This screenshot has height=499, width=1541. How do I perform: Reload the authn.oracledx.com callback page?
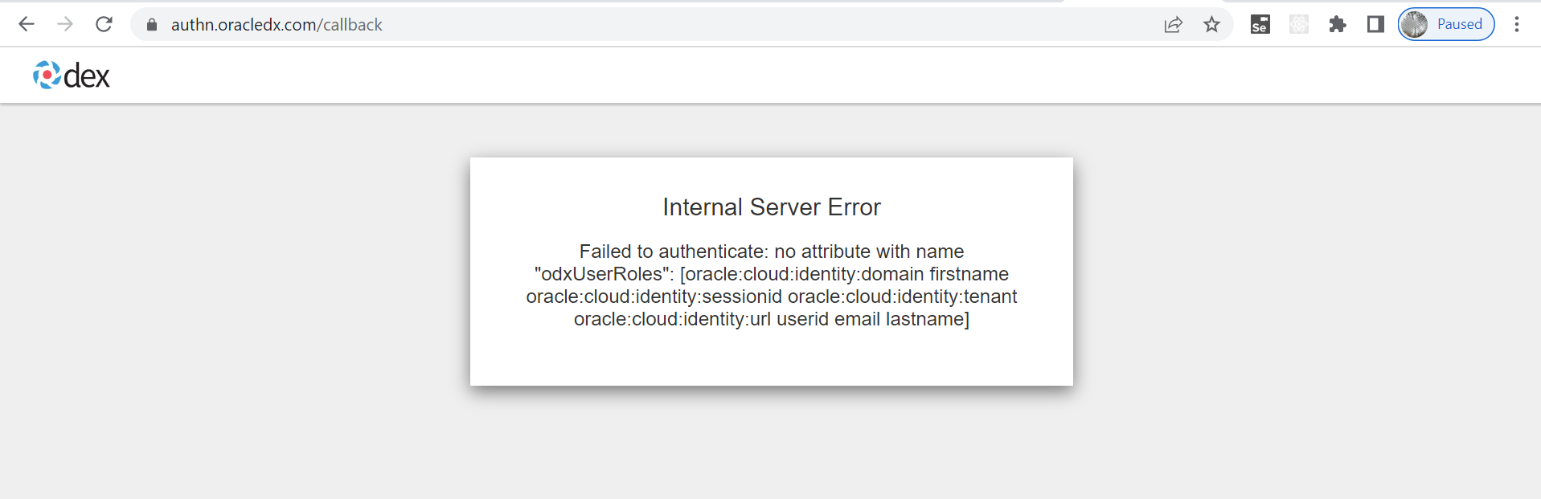point(104,24)
